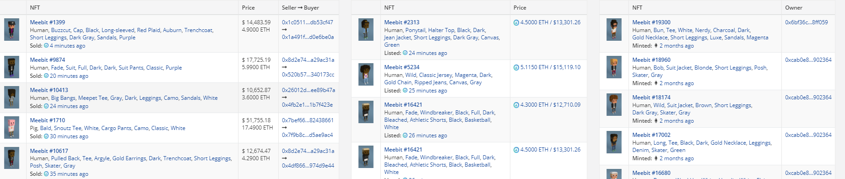Open buyer address 0x520b57...340173cc
The image size is (845, 179).
tap(308, 75)
